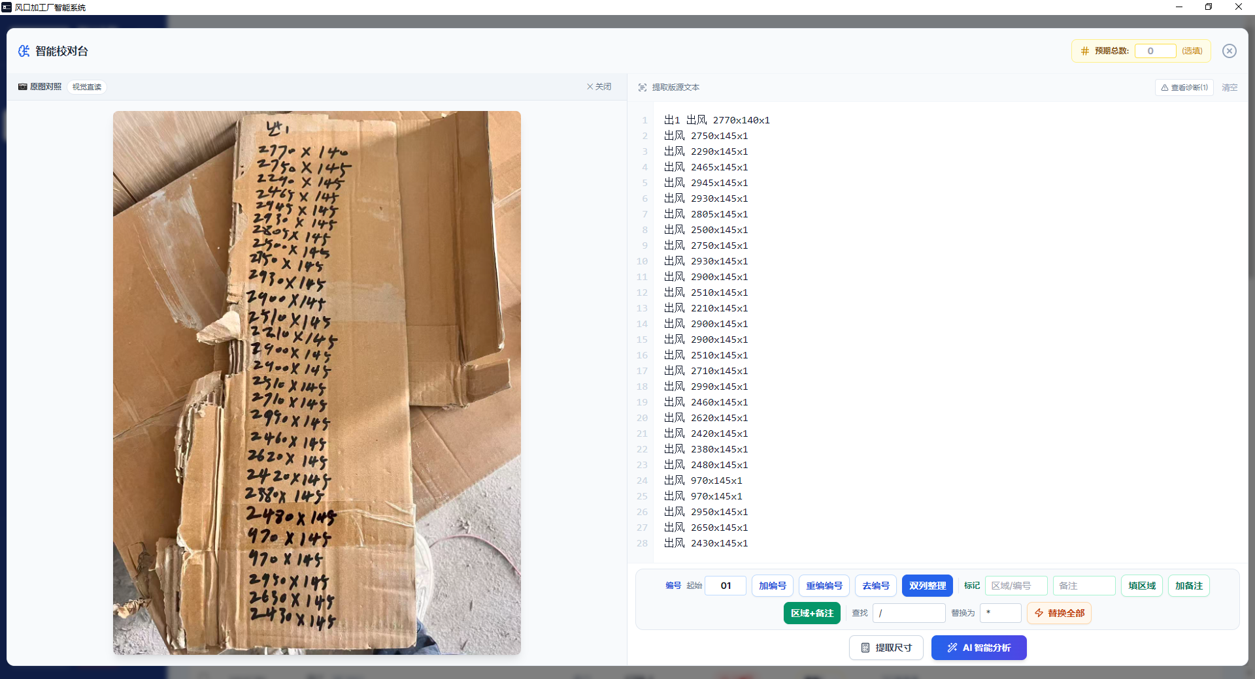Viewport: 1255px width, 679px height.
Task: Click the 智能校对台 title icon
Action: (24, 51)
